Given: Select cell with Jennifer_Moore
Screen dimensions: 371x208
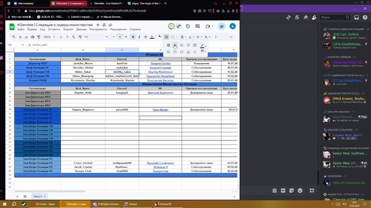Looking at the screenshot, I should pyautogui.click(x=83, y=64).
